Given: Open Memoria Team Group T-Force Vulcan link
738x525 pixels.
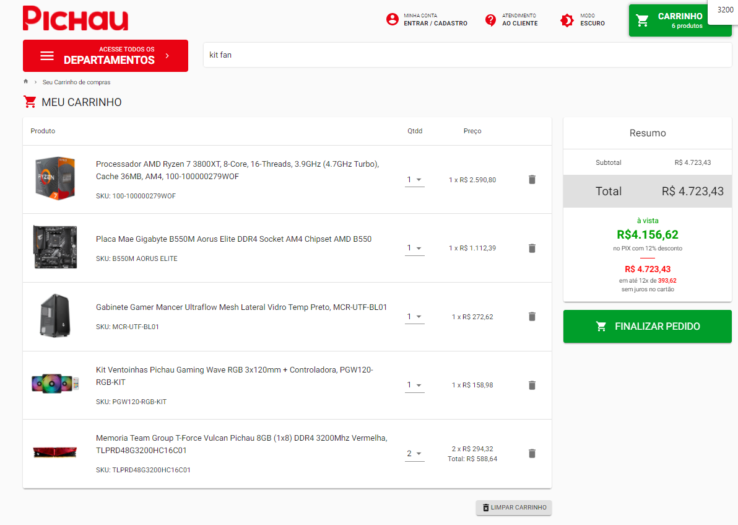Looking at the screenshot, I should tap(241, 444).
